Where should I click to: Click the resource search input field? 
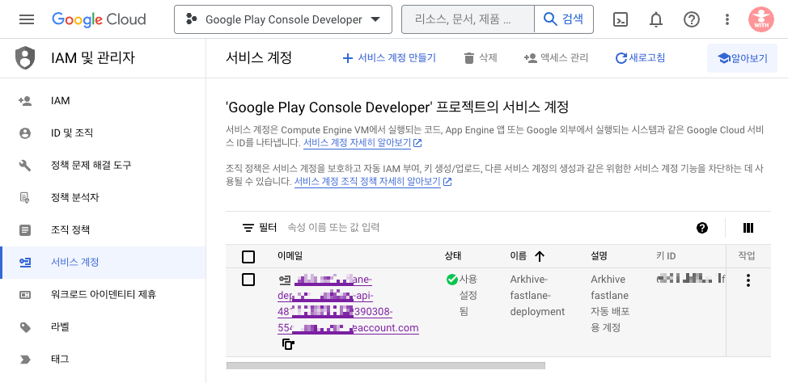coord(468,19)
